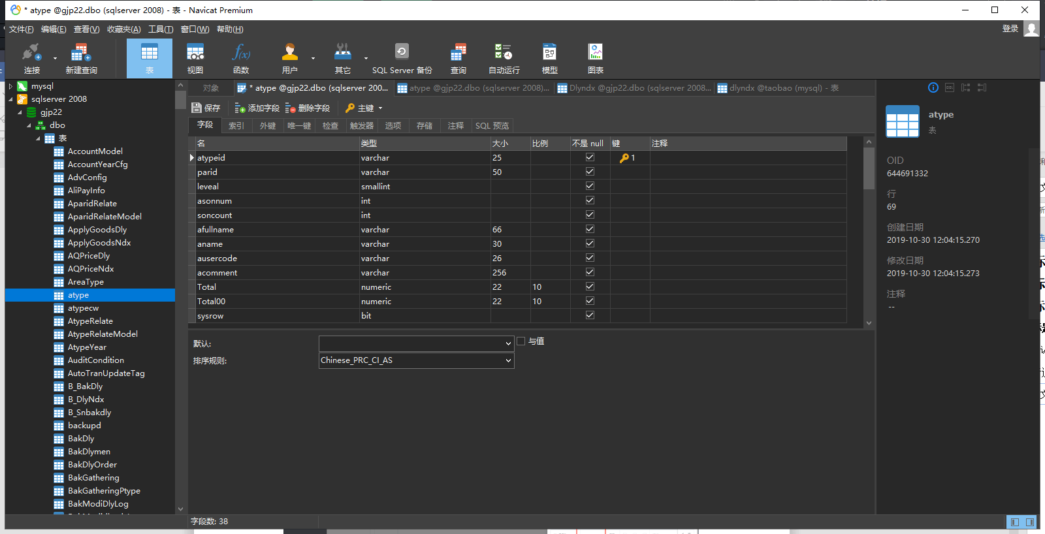This screenshot has width=1045, height=534.
Task: Toggle not-null checkbox for leveal
Action: [x=590, y=186]
